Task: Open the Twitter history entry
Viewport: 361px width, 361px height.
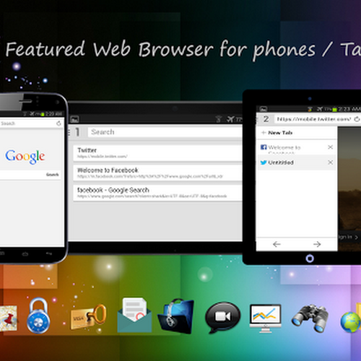Action: click(x=157, y=153)
